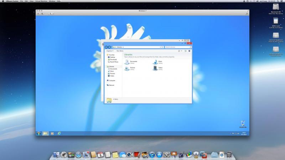Open the Music library icon in main pane
This screenshot has height=160, width=285.
155,62
